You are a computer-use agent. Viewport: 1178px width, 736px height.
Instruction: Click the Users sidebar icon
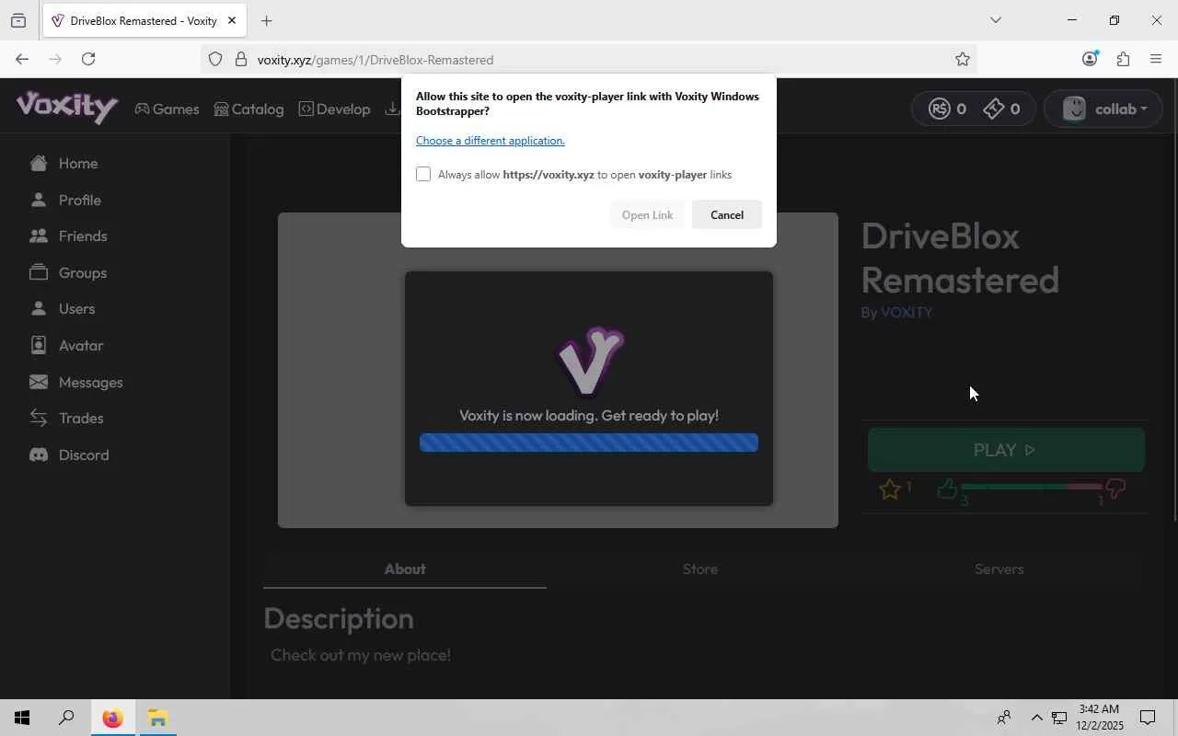(39, 308)
